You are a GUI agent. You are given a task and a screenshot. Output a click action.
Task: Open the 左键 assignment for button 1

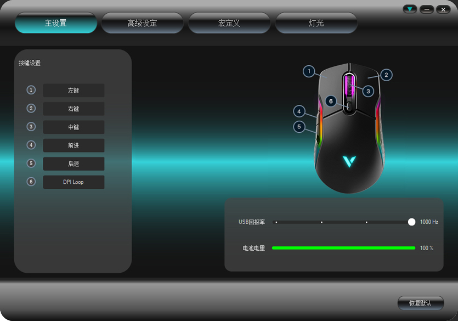coord(73,91)
